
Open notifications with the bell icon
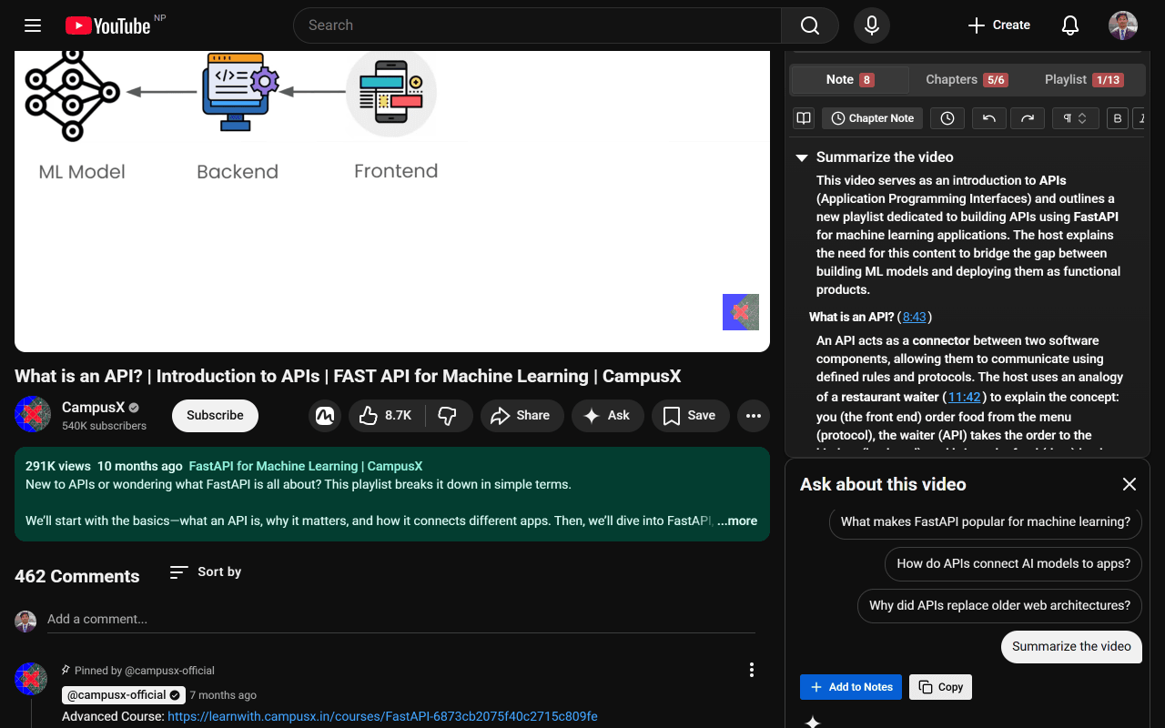1069,25
